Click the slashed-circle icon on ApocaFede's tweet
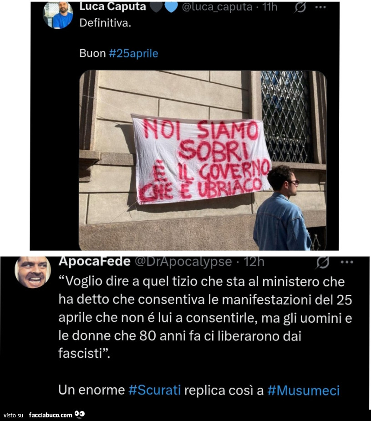 tap(323, 262)
